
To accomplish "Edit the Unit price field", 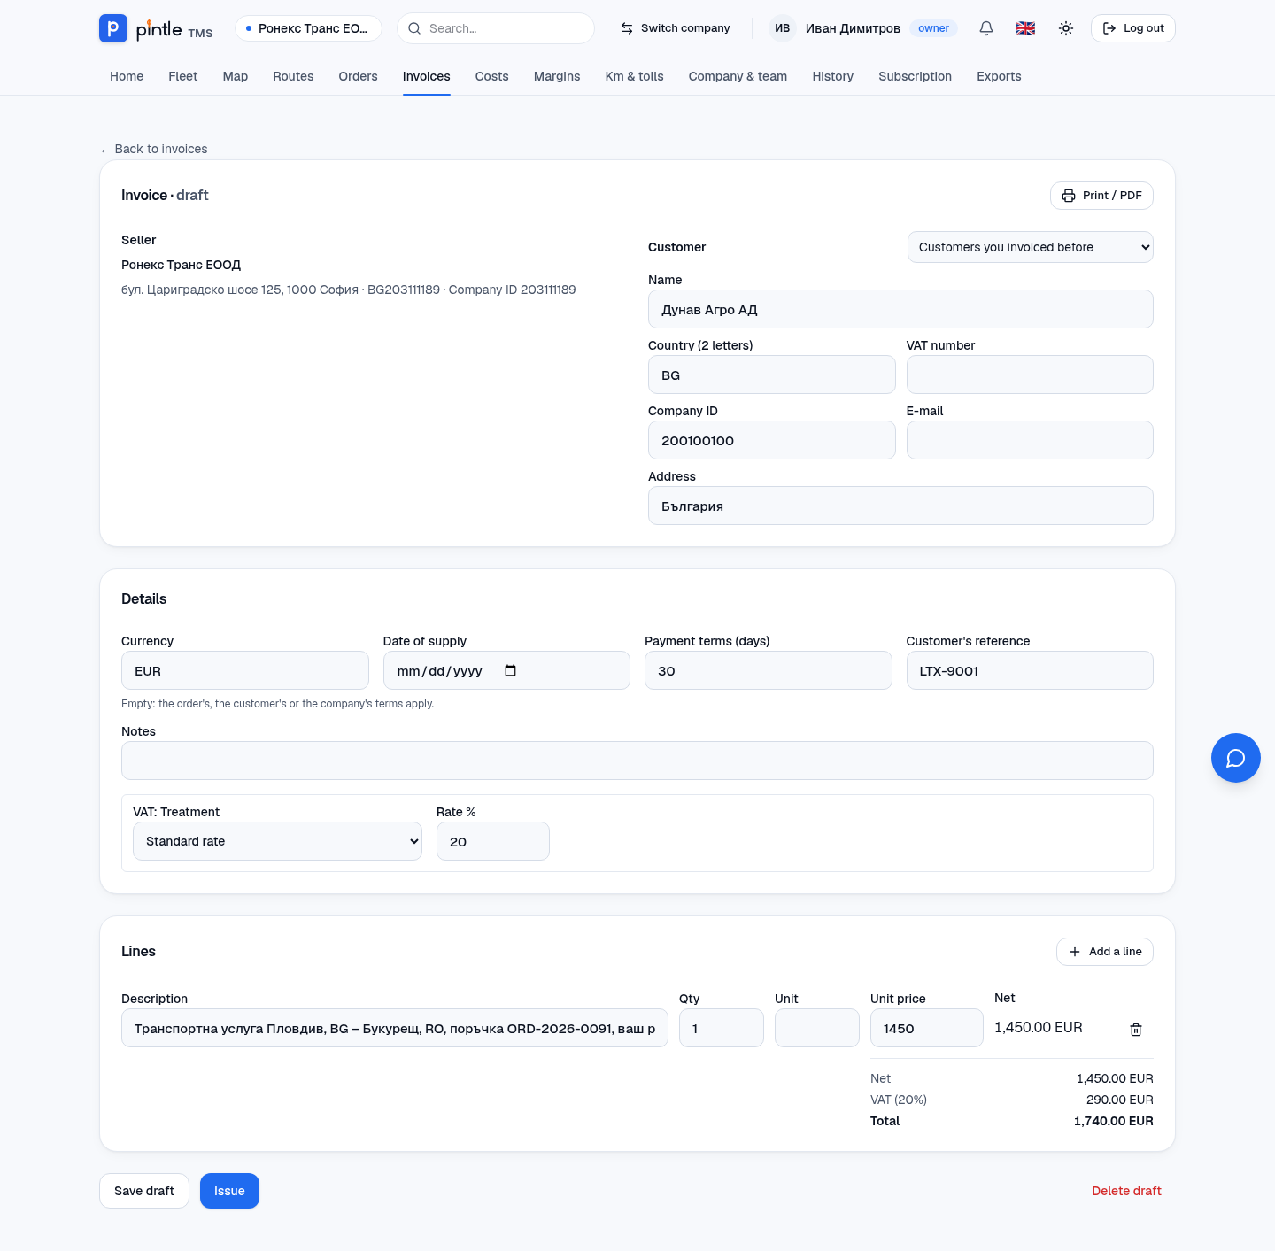I will click(x=927, y=1028).
